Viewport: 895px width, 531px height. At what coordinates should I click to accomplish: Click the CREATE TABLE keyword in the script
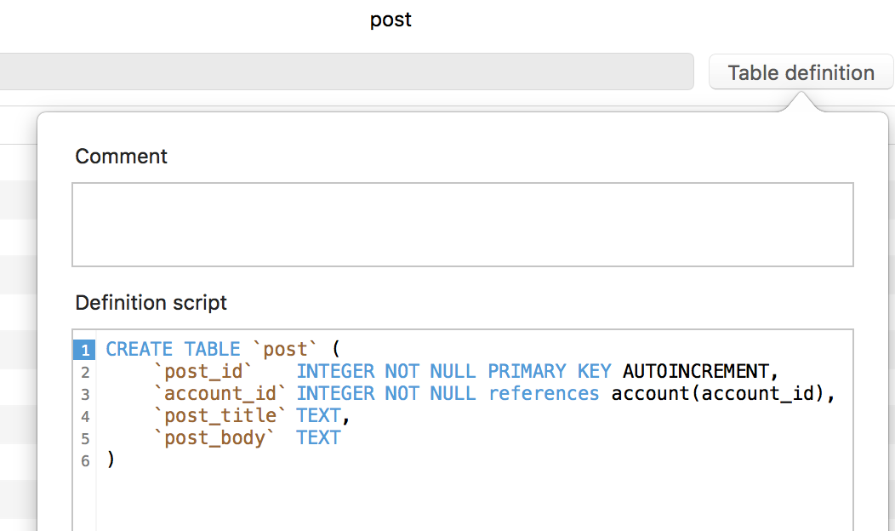[172, 349]
